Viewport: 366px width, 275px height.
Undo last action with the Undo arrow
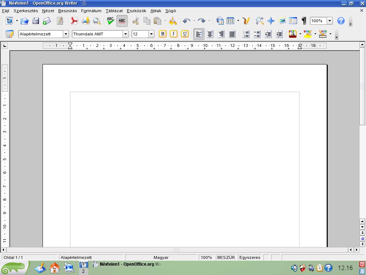pos(186,21)
